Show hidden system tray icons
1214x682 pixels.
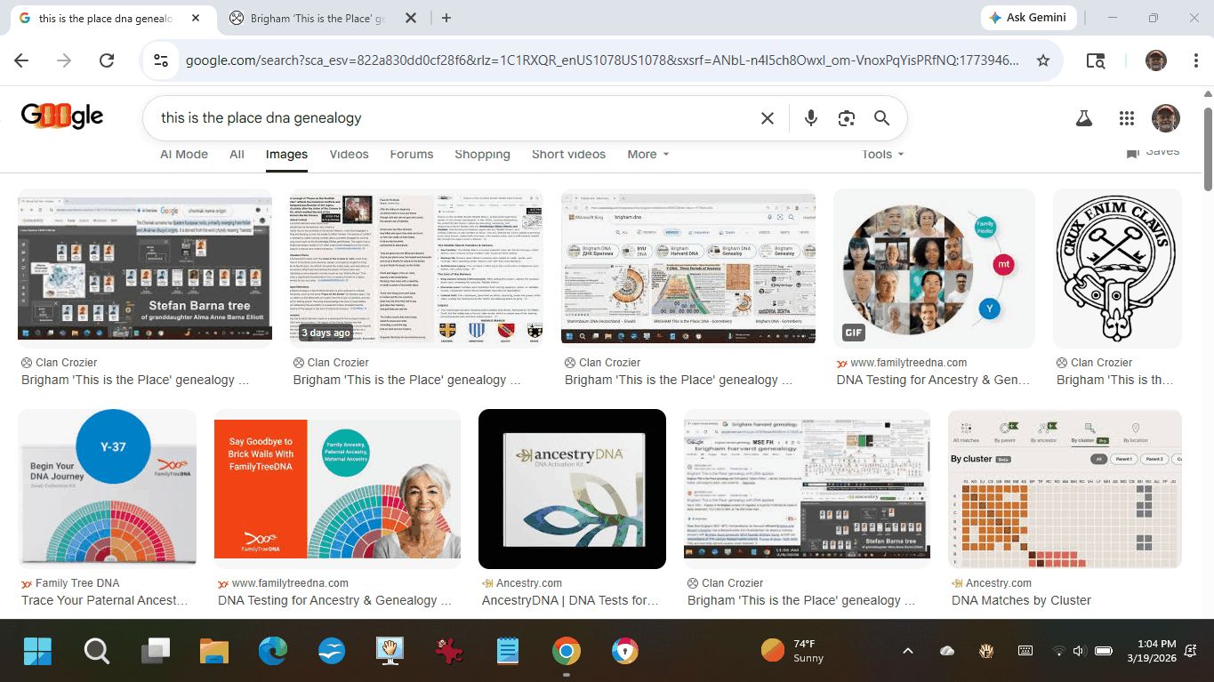[x=907, y=651]
